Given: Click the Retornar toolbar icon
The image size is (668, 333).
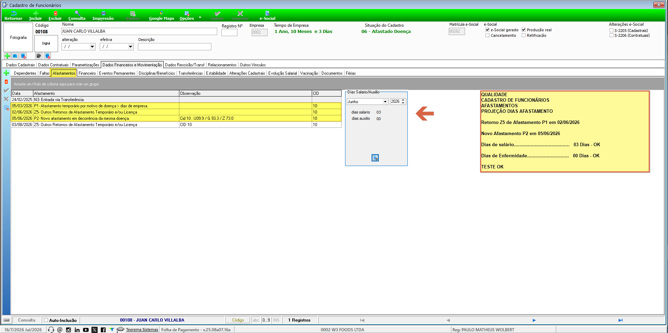Looking at the screenshot, I should 14,16.
